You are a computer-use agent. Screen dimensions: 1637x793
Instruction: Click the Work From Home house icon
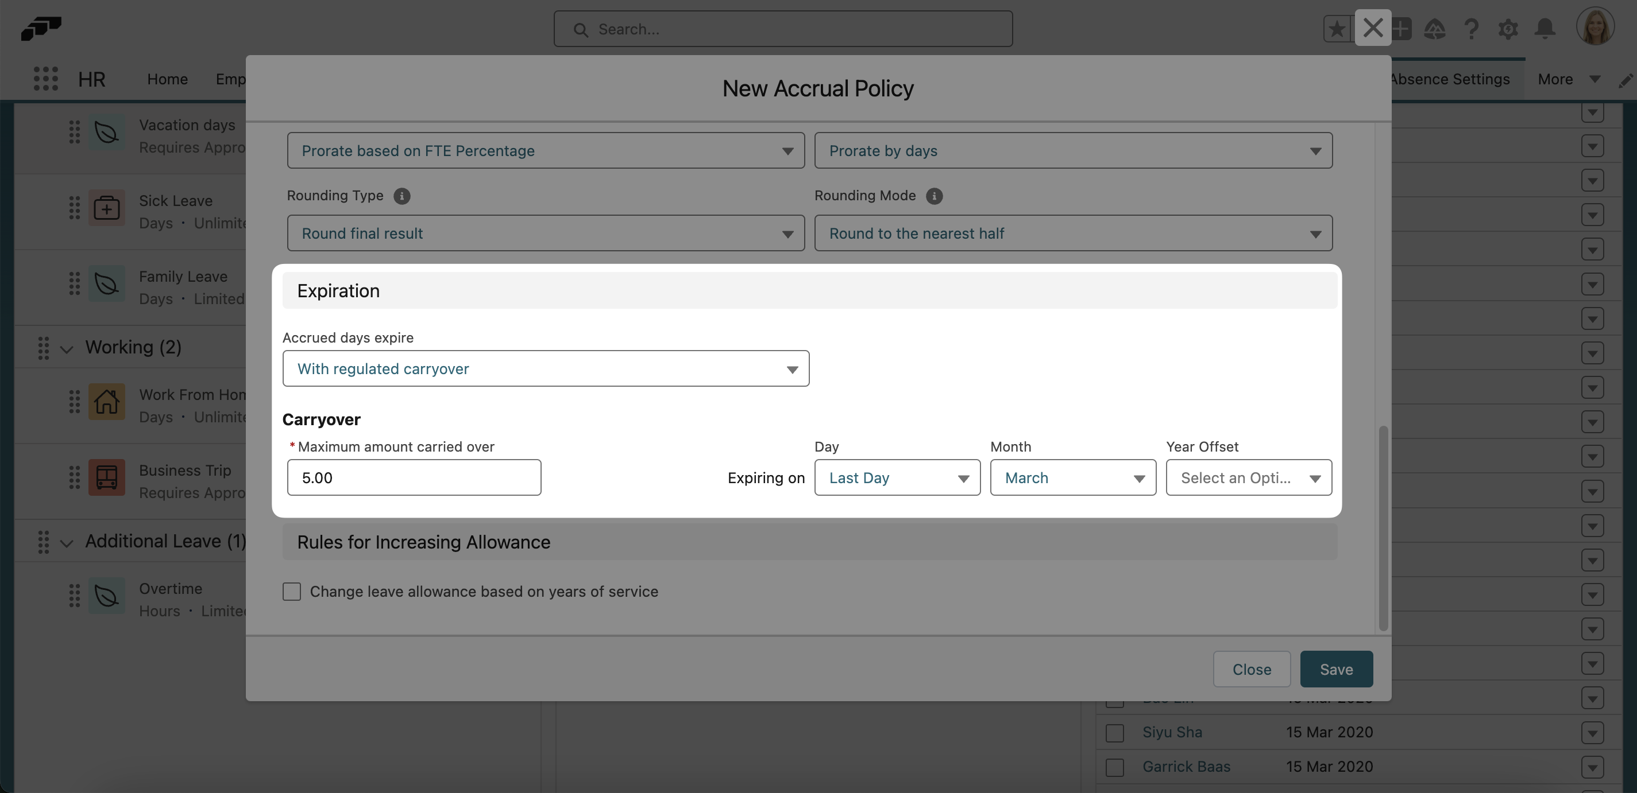106,401
